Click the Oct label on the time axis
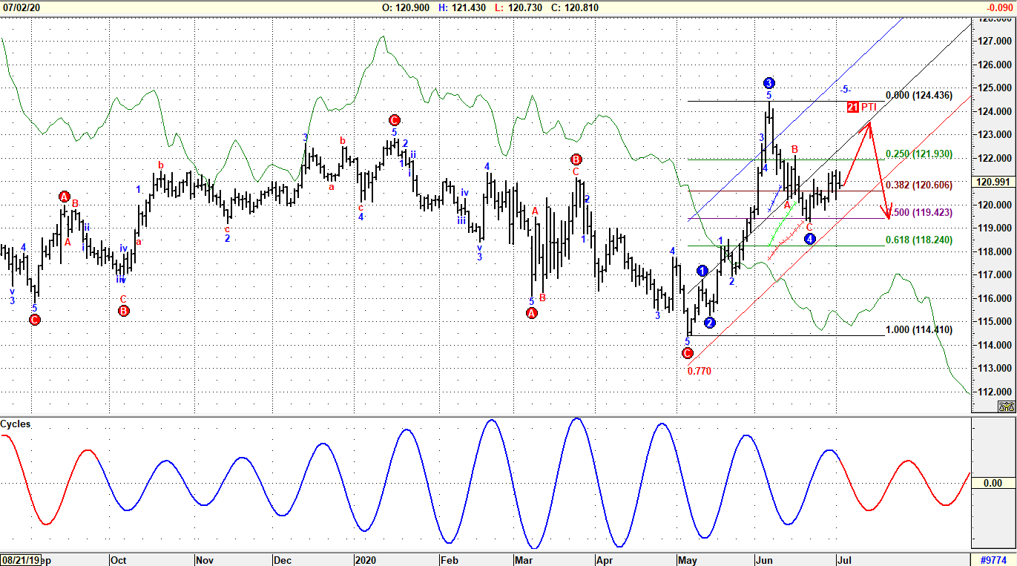This screenshot has width=1017, height=566. [x=119, y=559]
